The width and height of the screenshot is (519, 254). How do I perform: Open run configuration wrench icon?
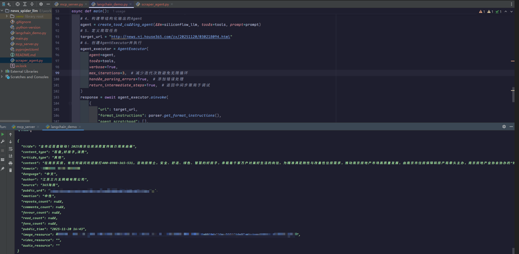pyautogui.click(x=2, y=141)
